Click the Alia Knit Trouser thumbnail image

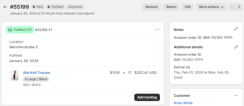click(x=15, y=75)
